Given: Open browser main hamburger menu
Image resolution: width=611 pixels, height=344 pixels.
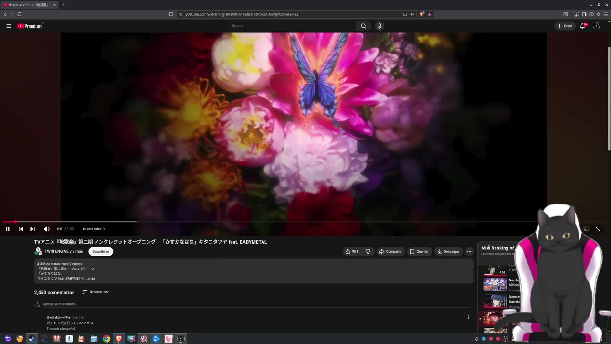Looking at the screenshot, I should (605, 14).
